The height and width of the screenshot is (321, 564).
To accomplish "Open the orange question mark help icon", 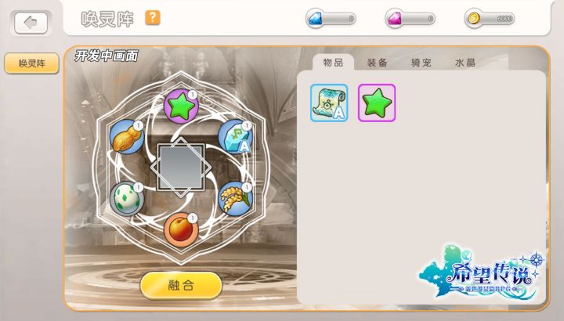I will point(153,17).
